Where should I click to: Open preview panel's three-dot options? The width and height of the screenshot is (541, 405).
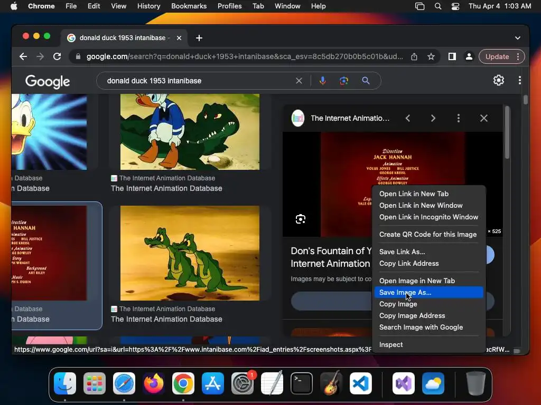(x=458, y=118)
